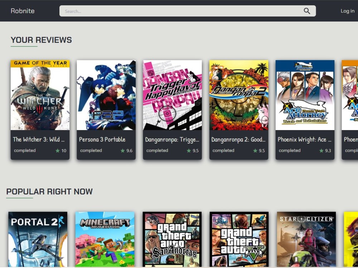
Task: Open the Danganronpa 2 cover image
Action: pyautogui.click(x=239, y=95)
